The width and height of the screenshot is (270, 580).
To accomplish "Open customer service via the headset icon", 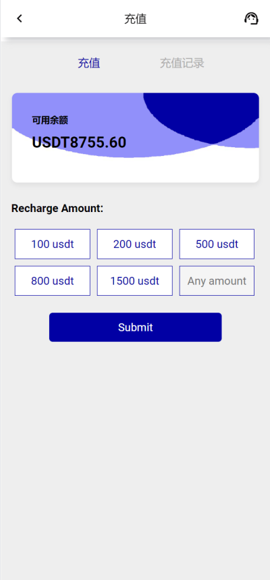I will 251,18.
